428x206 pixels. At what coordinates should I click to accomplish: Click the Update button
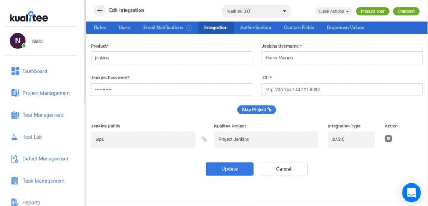[x=229, y=169]
